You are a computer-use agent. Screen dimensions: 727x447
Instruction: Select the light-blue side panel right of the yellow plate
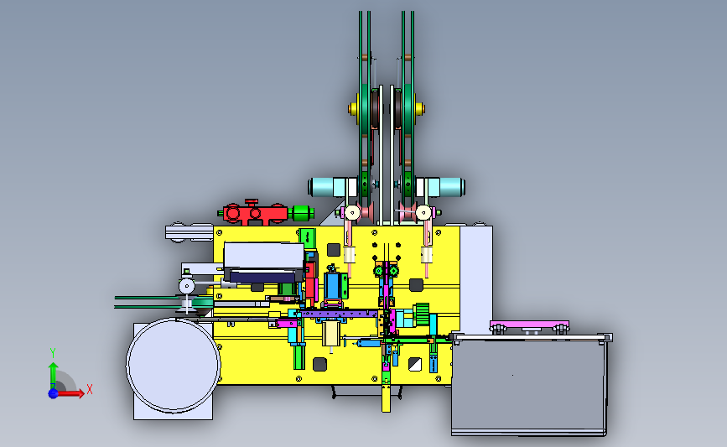pyautogui.click(x=476, y=279)
